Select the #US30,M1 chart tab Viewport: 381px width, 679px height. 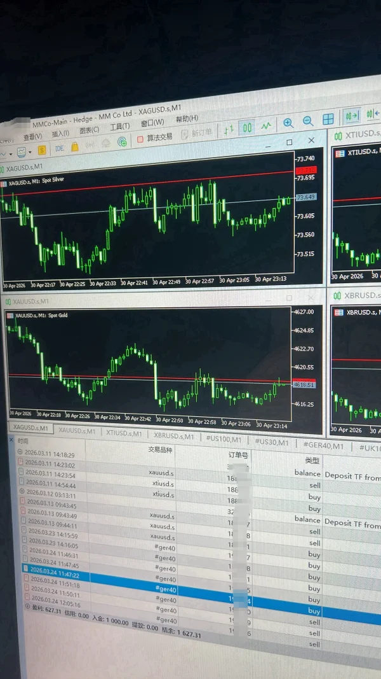click(x=272, y=442)
